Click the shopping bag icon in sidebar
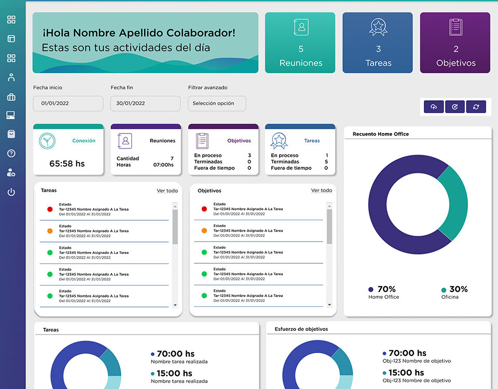Image resolution: width=498 pixels, height=389 pixels. point(11,134)
